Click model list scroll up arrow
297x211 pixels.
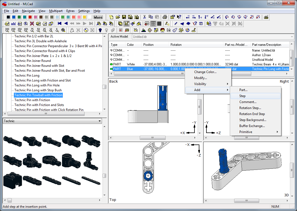pos(292,44)
